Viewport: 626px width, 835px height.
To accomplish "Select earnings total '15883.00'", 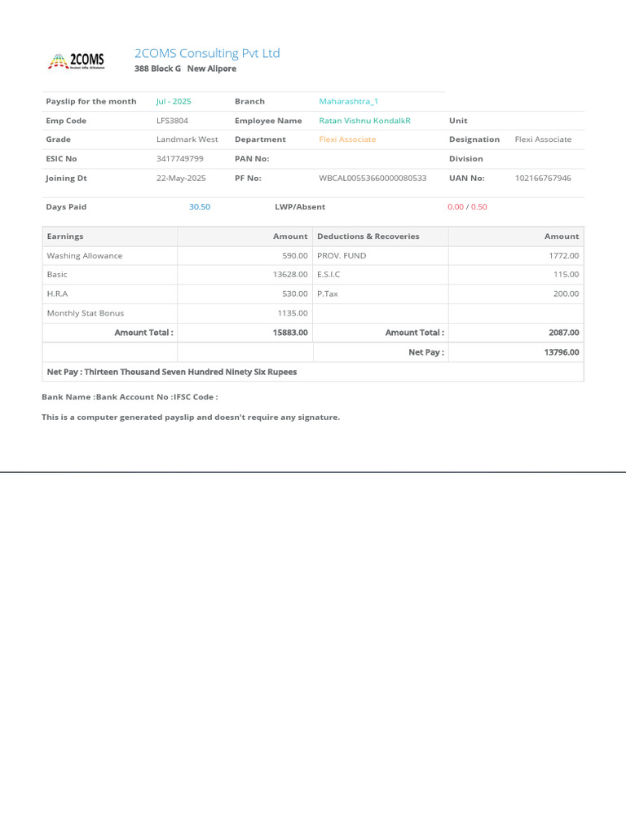I will (x=290, y=333).
